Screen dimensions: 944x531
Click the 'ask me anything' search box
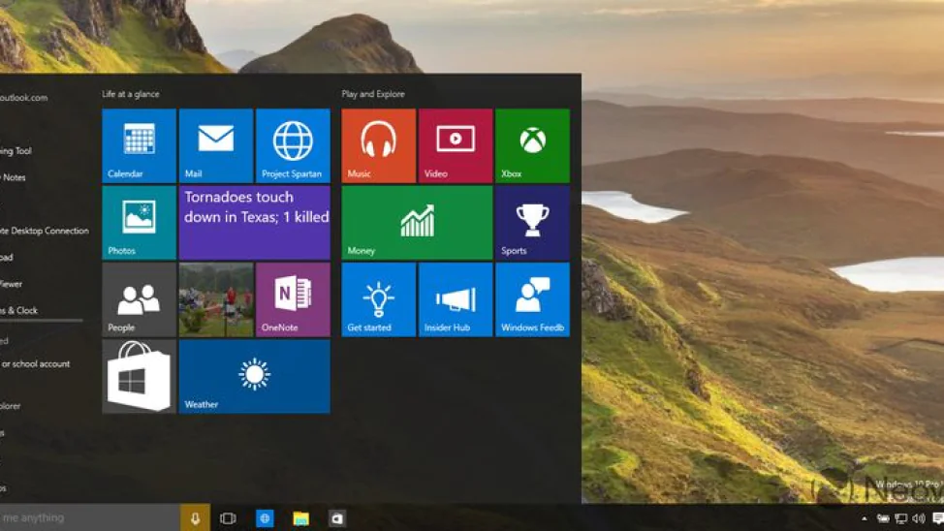pos(90,517)
